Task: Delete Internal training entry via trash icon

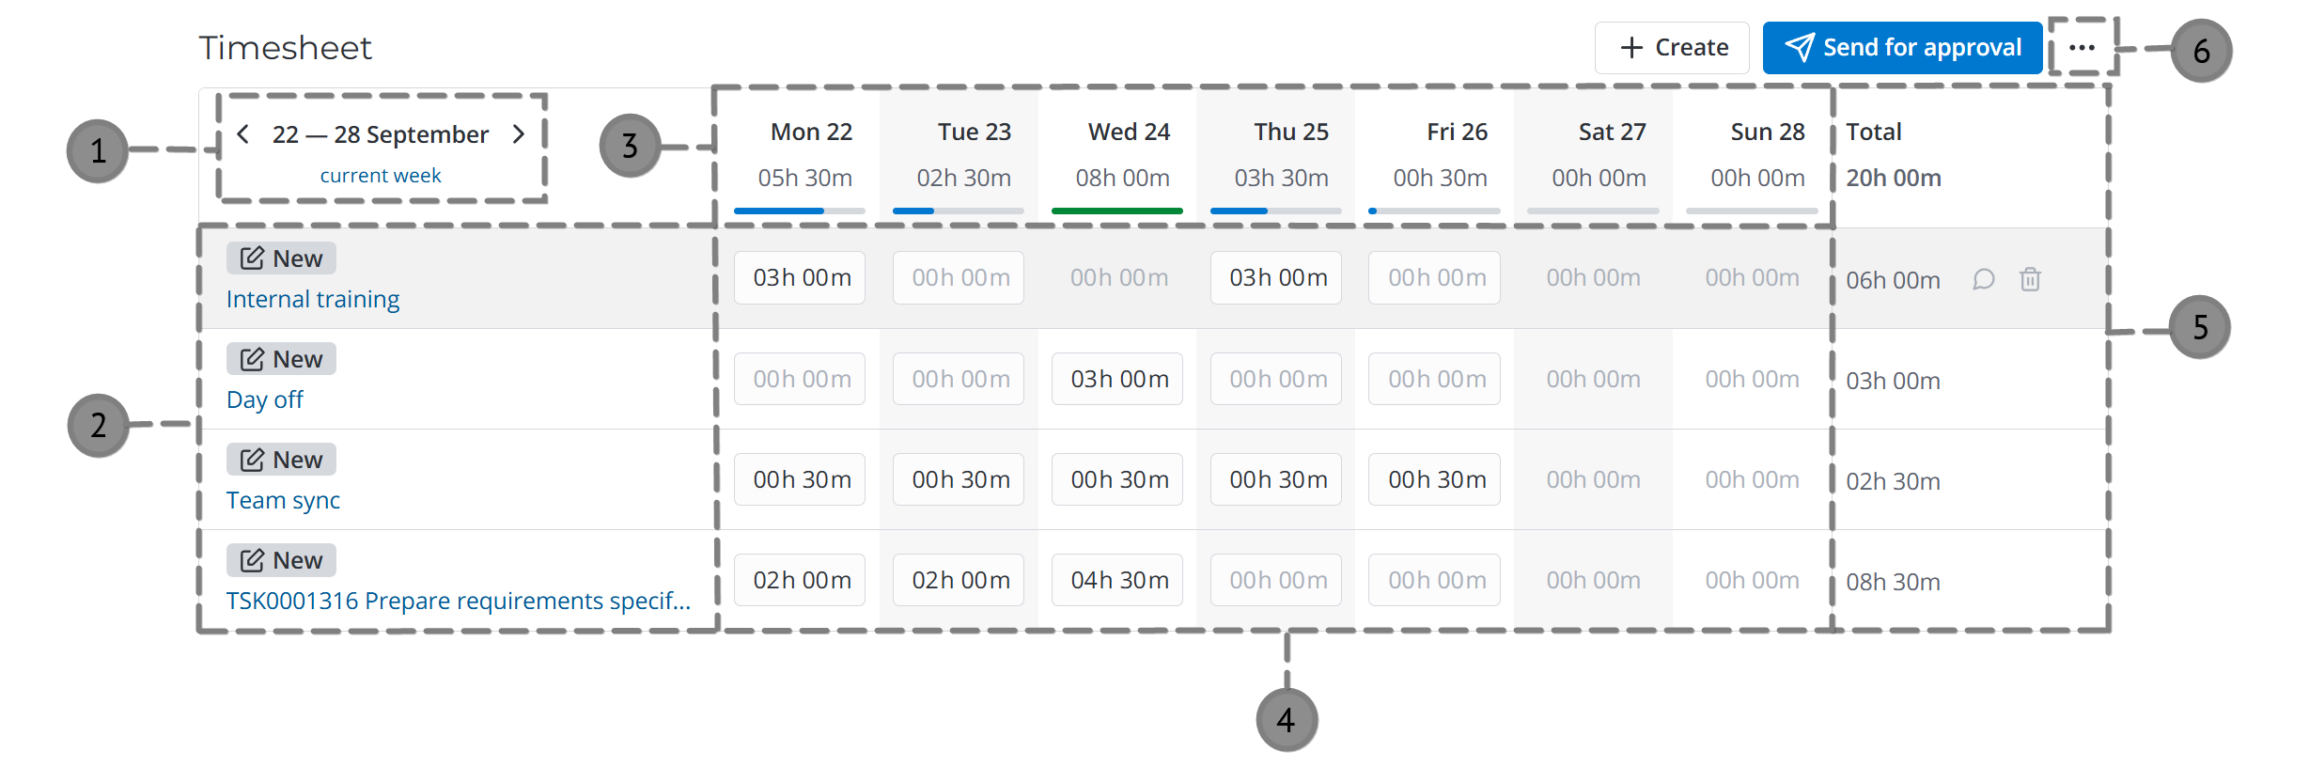Action: click(2029, 279)
